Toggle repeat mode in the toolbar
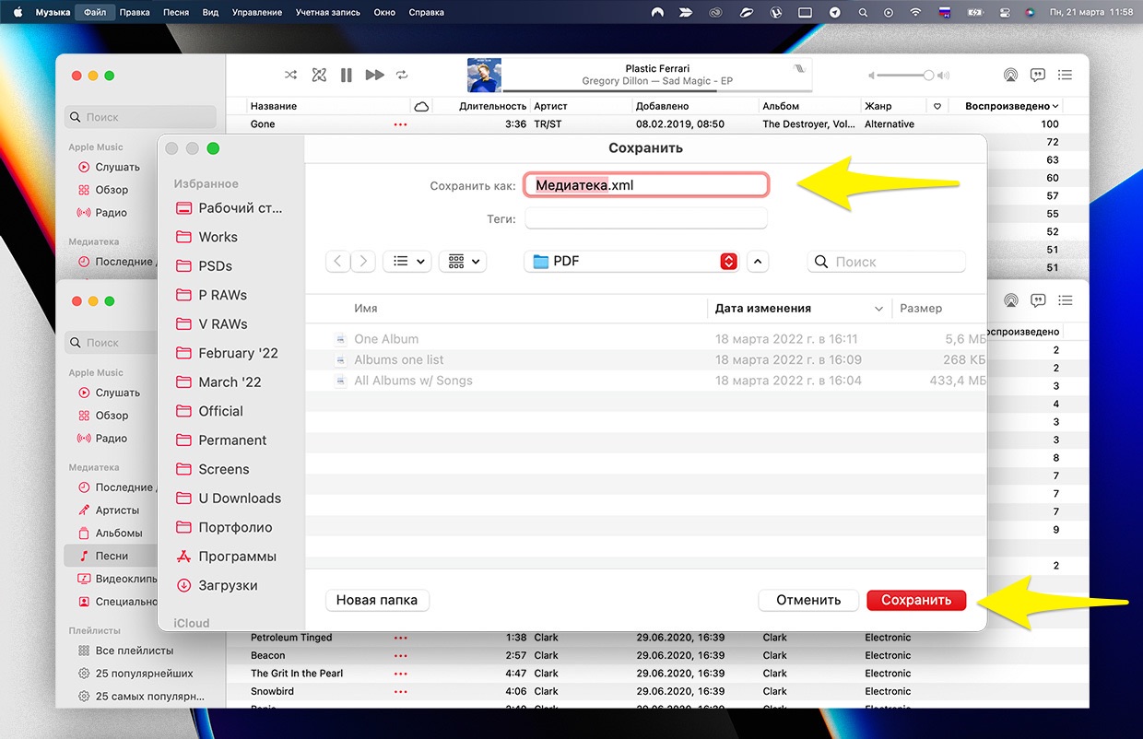Screen dimensions: 1143x739 coord(402,75)
